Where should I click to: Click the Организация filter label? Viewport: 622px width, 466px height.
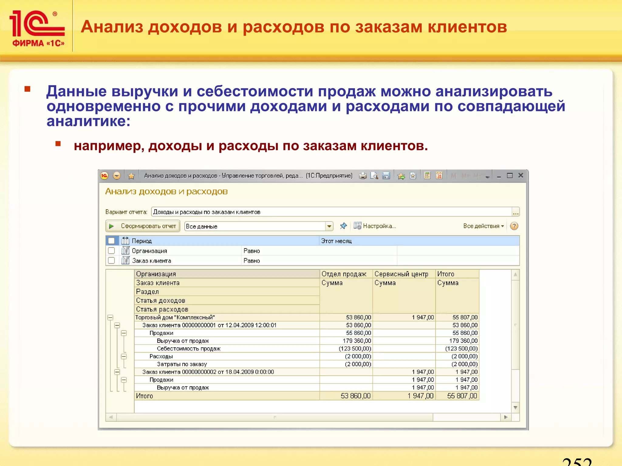[x=149, y=251]
